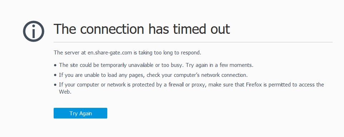Image resolution: width=344 pixels, height=137 pixels.
Task: Click "Try again in a few moments" sentence
Action: (x=220, y=65)
